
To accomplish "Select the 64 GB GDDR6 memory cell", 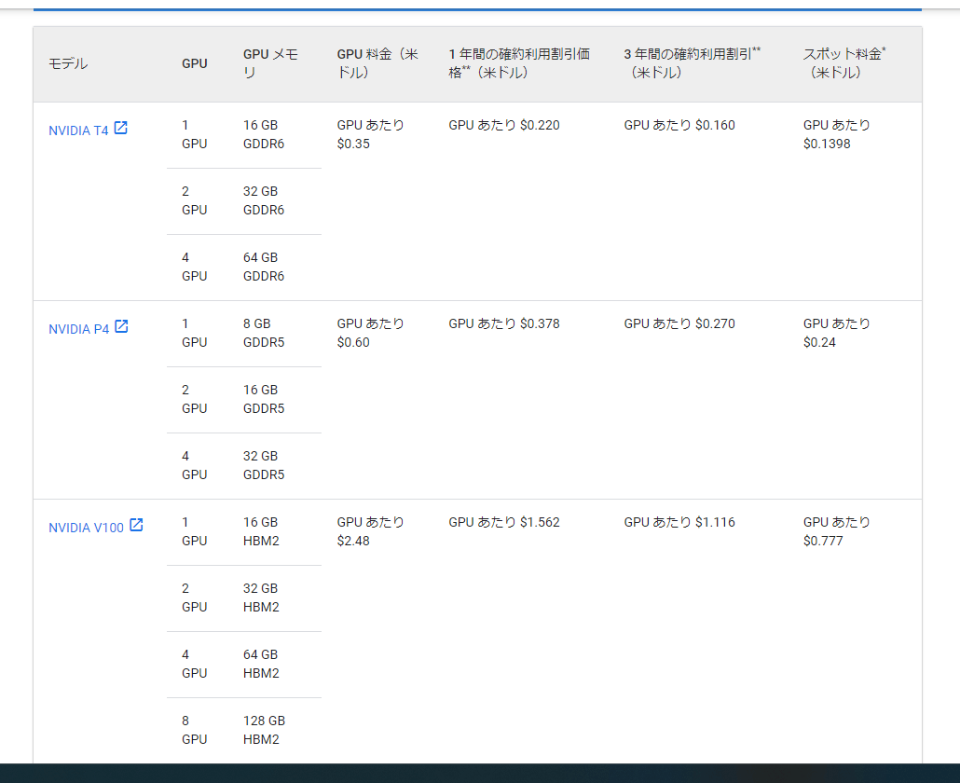I will click(x=264, y=267).
